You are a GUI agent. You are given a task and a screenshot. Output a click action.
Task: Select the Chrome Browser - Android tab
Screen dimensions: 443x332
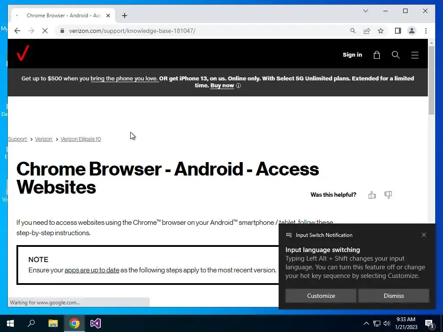click(x=63, y=16)
